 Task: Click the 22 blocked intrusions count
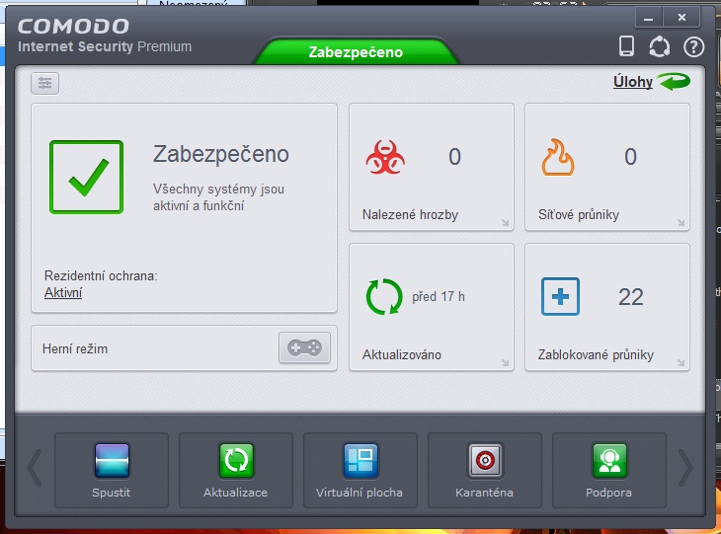(630, 297)
